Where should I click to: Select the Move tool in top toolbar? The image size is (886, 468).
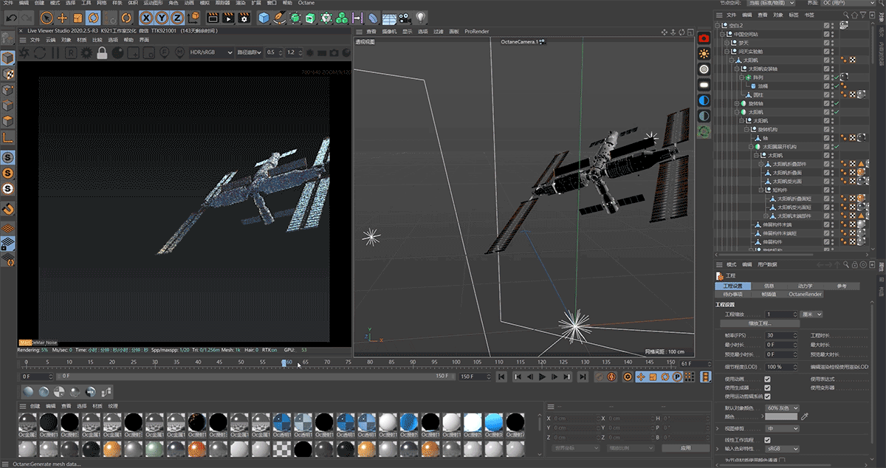pos(62,17)
